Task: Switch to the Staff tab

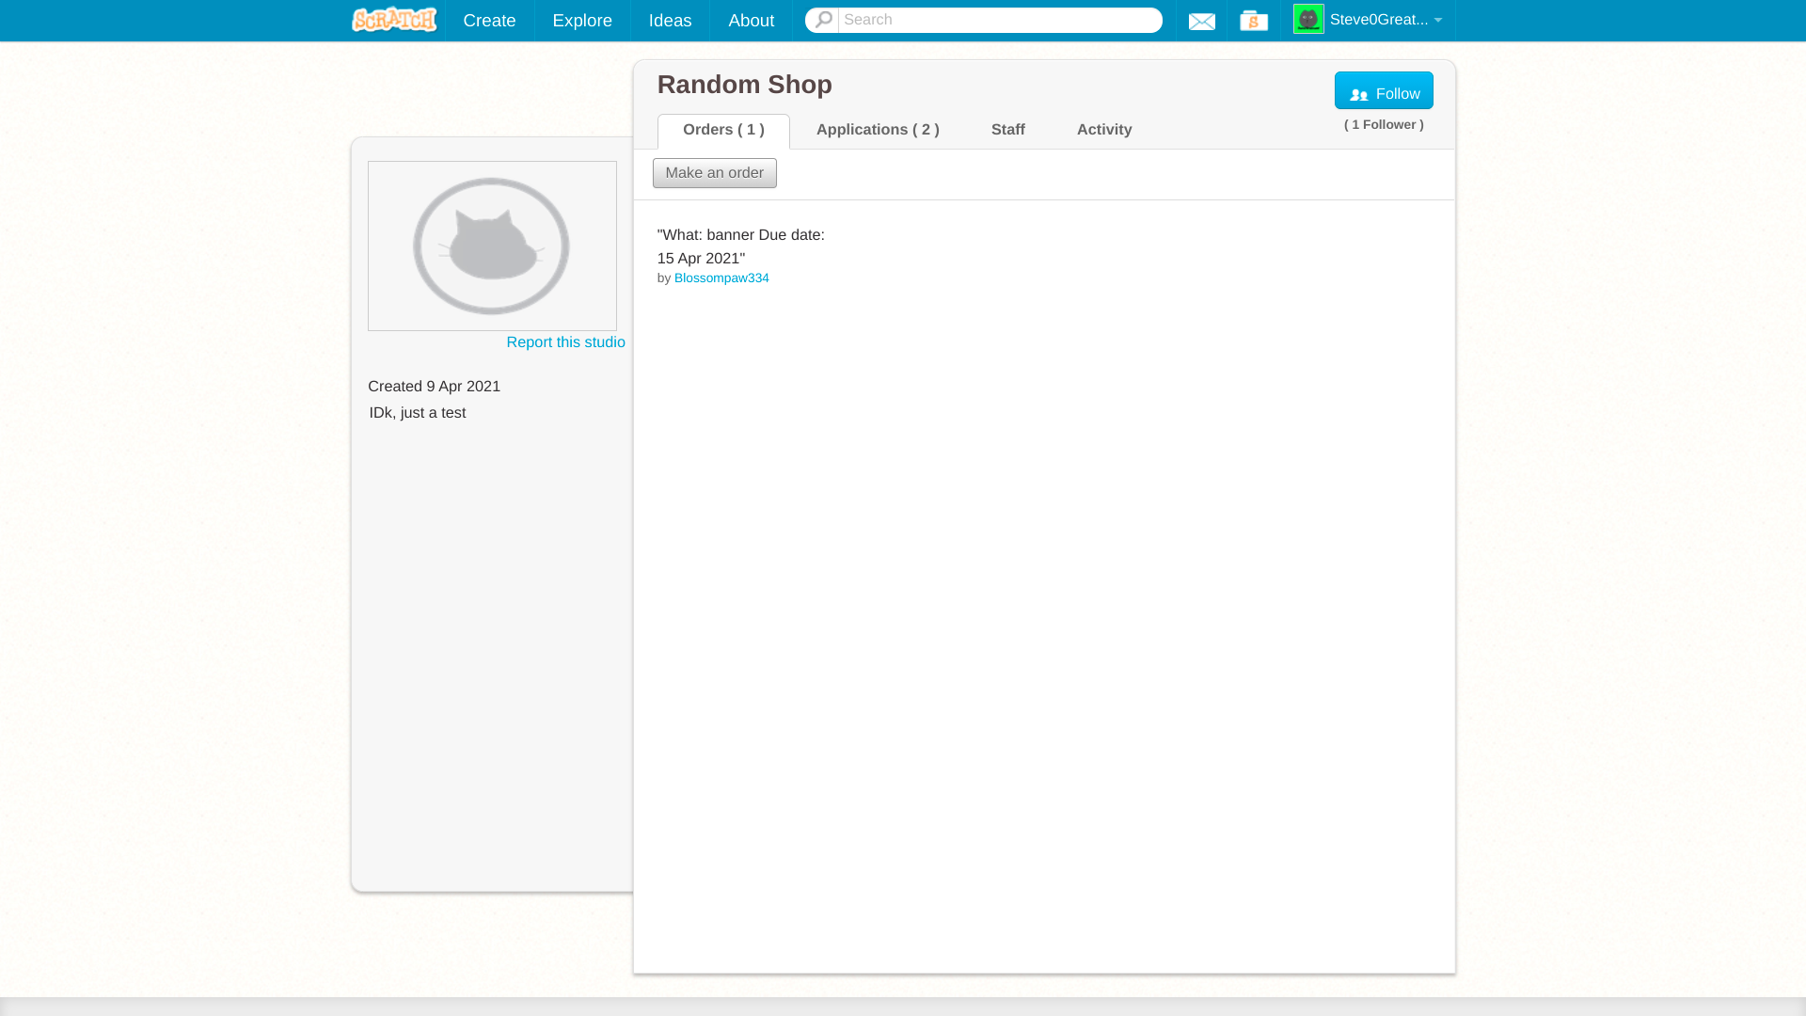Action: point(1007,131)
